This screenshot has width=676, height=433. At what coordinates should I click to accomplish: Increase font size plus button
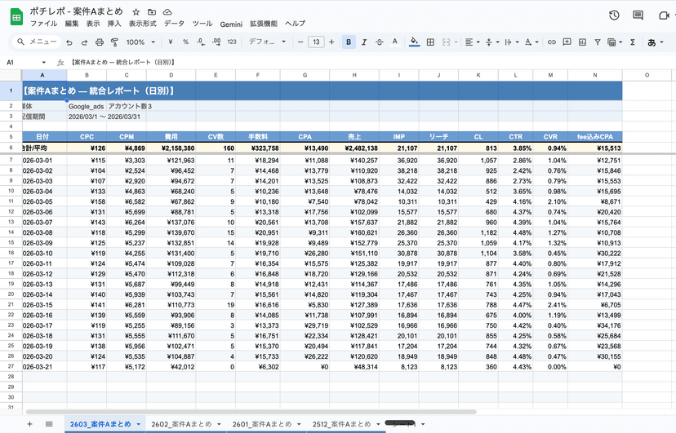click(x=331, y=42)
